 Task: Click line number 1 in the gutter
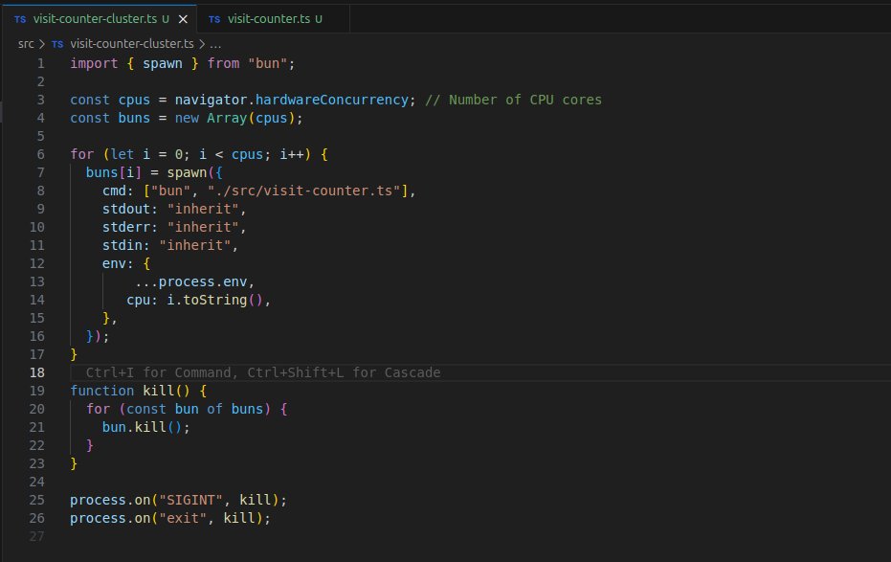tap(41, 63)
